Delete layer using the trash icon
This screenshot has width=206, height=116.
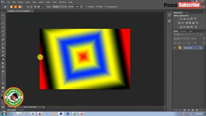coord(201,110)
